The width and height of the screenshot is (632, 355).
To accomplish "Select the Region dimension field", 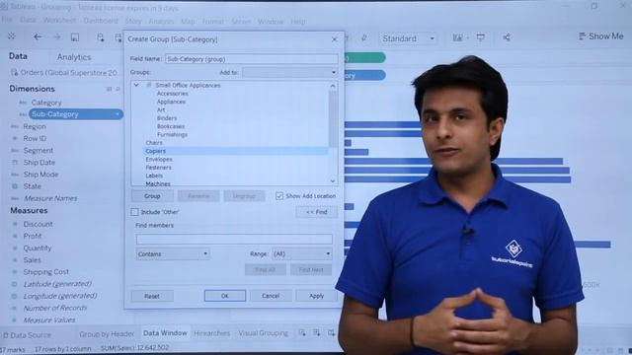I will tap(35, 126).
